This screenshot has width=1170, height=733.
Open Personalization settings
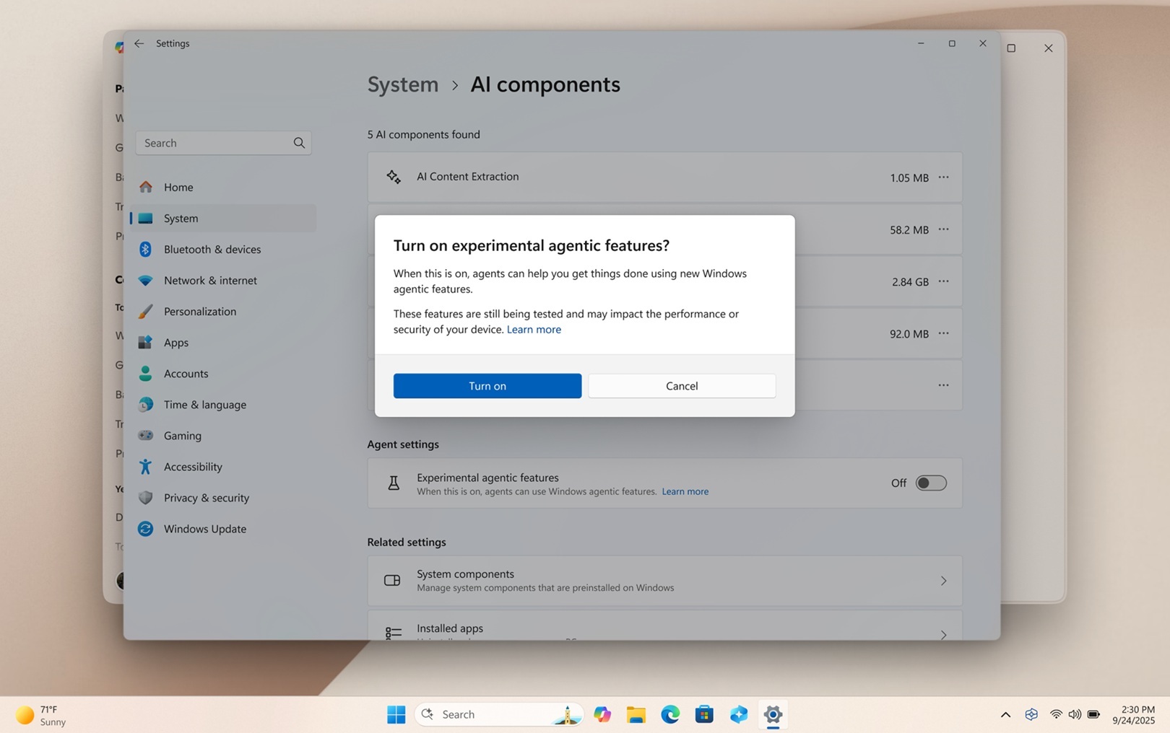200,311
